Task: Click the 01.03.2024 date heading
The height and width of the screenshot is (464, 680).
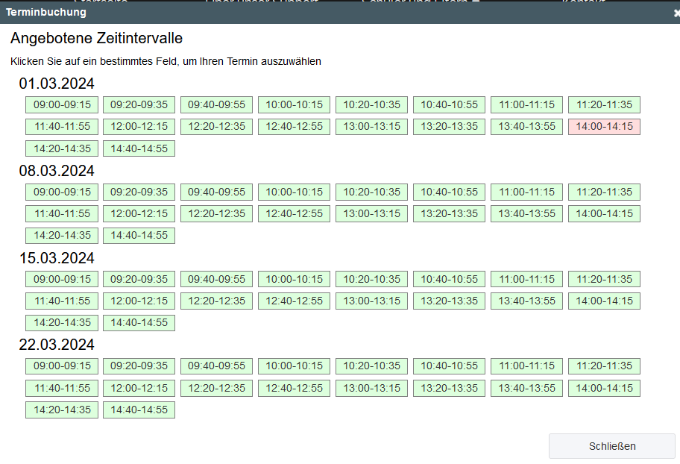Action: (57, 84)
